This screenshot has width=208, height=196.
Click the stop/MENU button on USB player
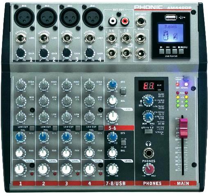(x=181, y=51)
